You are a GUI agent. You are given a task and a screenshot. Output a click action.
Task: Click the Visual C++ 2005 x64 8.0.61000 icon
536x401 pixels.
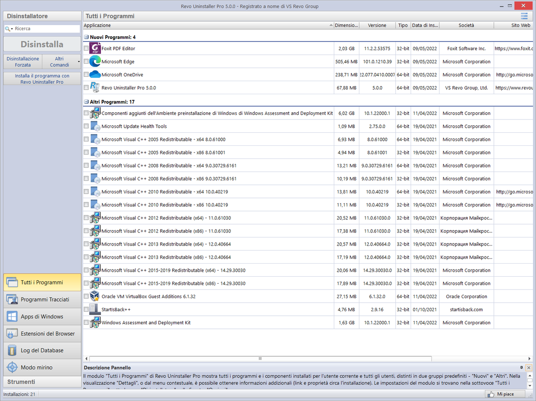point(95,139)
